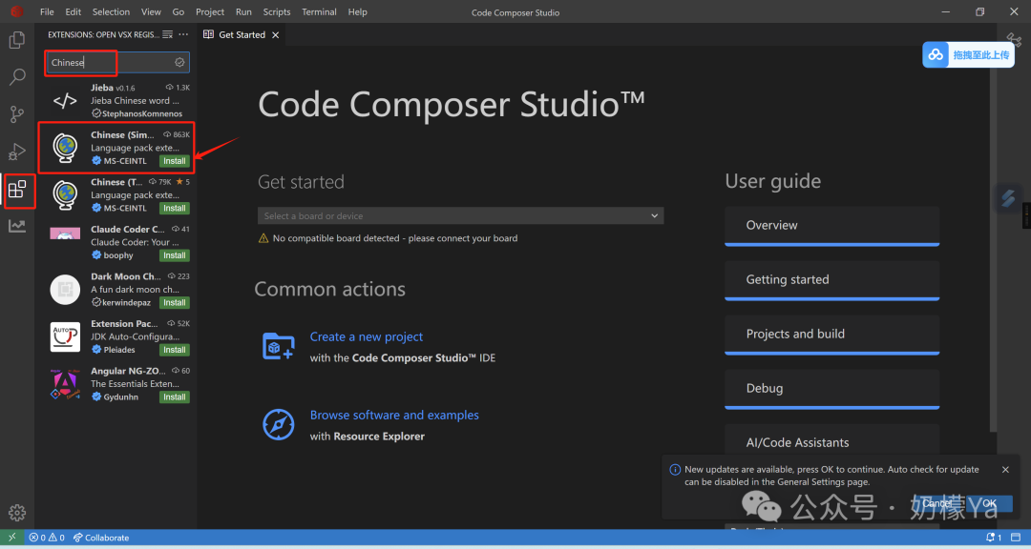1031x549 pixels.
Task: Open the Selection menu
Action: point(111,11)
